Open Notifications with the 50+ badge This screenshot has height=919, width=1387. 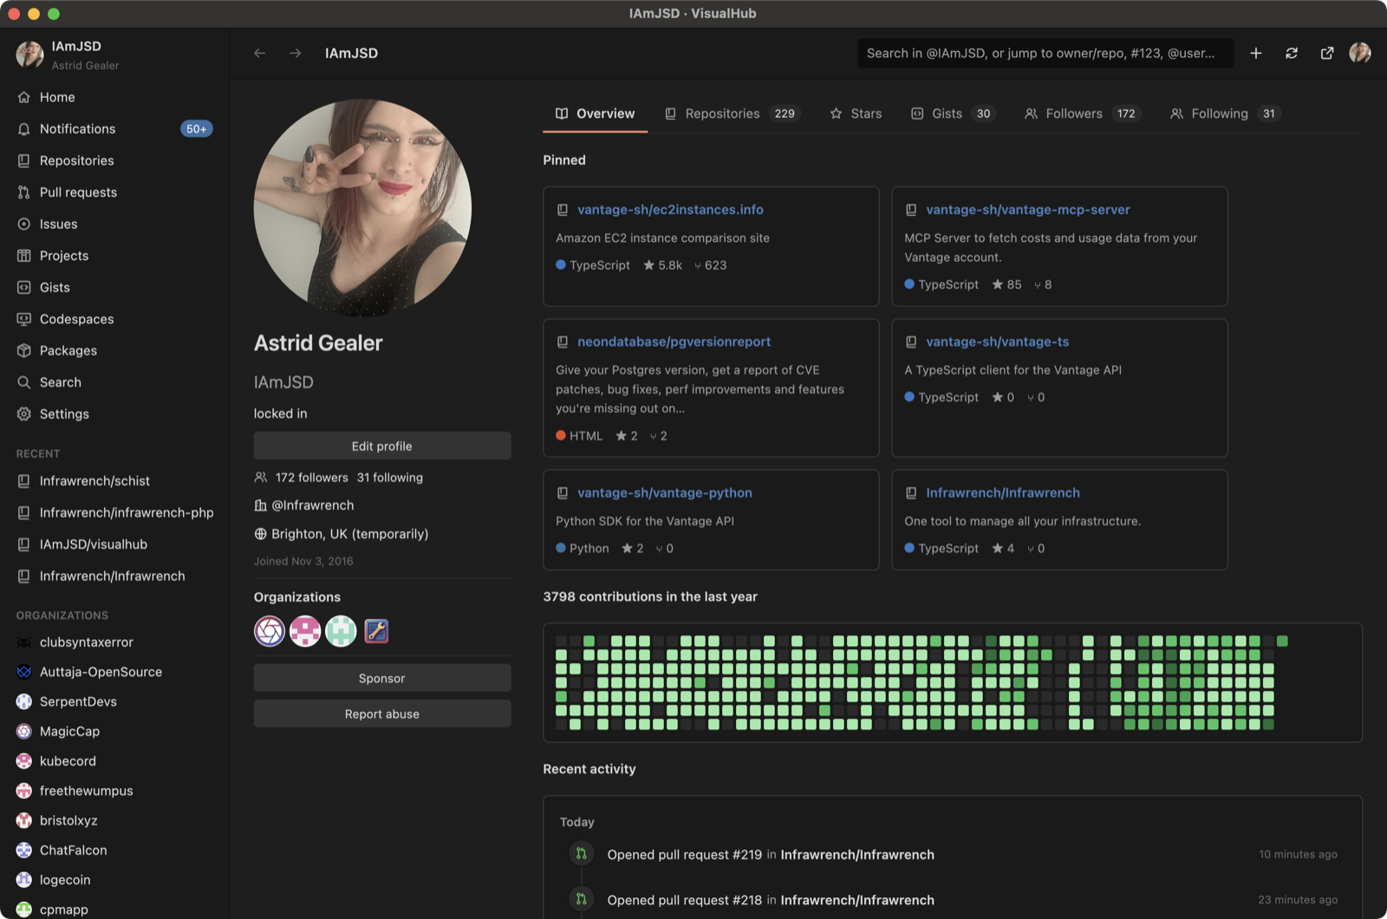point(114,128)
